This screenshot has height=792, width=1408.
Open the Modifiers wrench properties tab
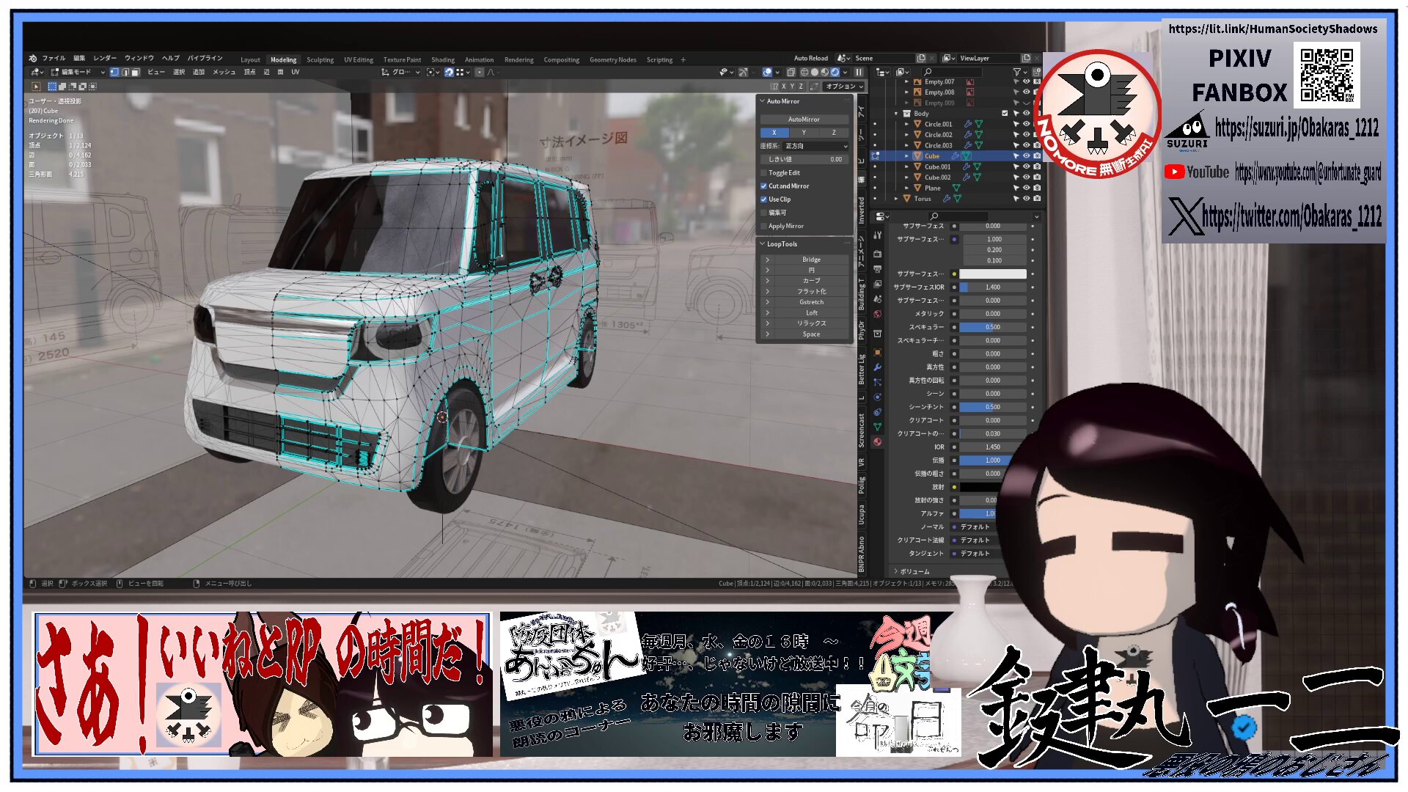pos(877,367)
